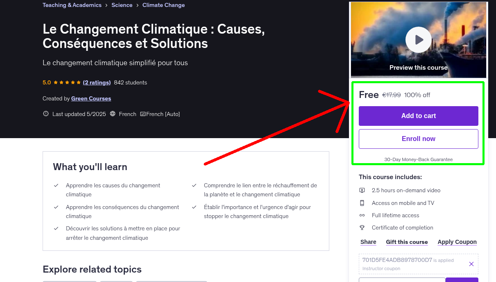Dismiss the applied instructor coupon
This screenshot has height=282, width=496.
point(471,264)
